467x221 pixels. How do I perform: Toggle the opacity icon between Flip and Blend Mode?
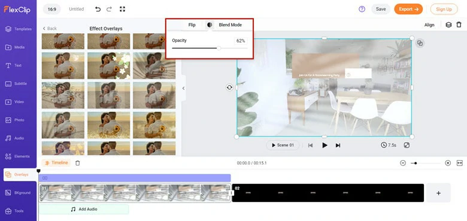pyautogui.click(x=210, y=25)
